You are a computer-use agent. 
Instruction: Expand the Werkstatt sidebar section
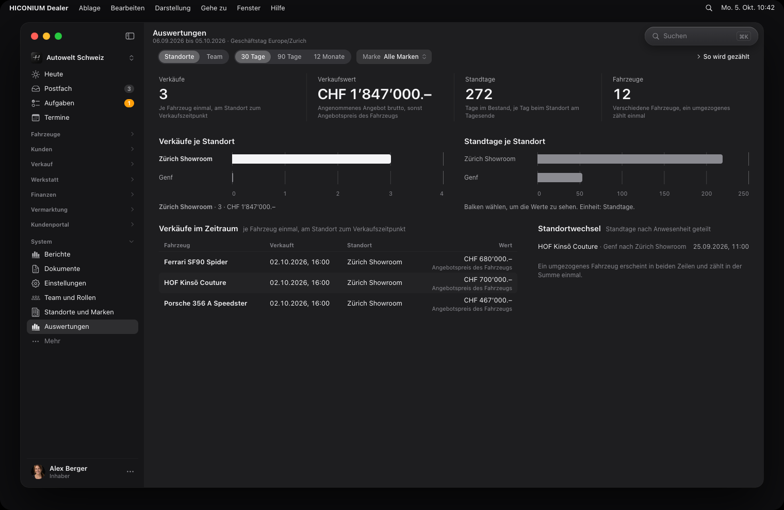click(x=83, y=180)
